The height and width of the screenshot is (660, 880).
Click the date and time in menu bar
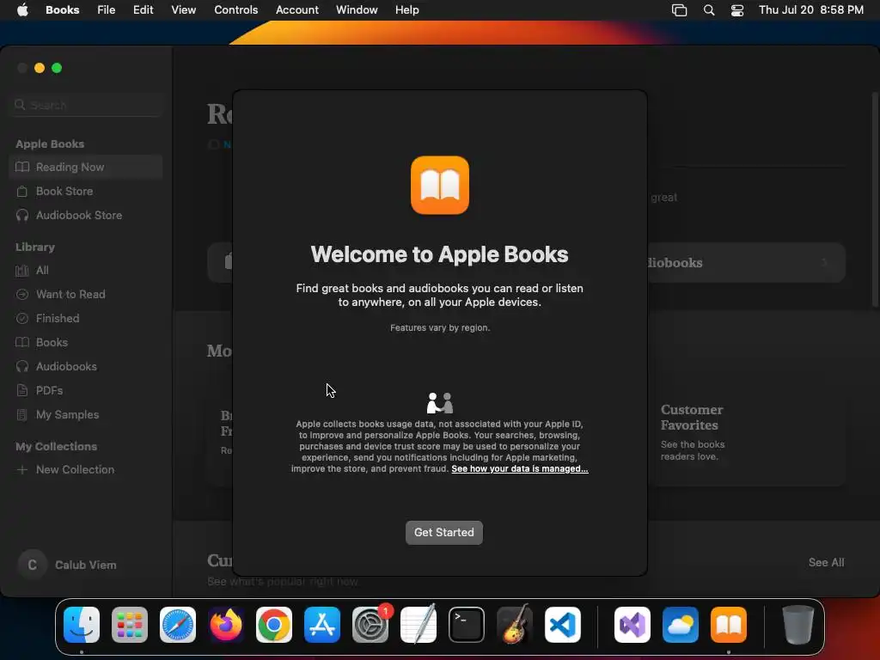811,10
